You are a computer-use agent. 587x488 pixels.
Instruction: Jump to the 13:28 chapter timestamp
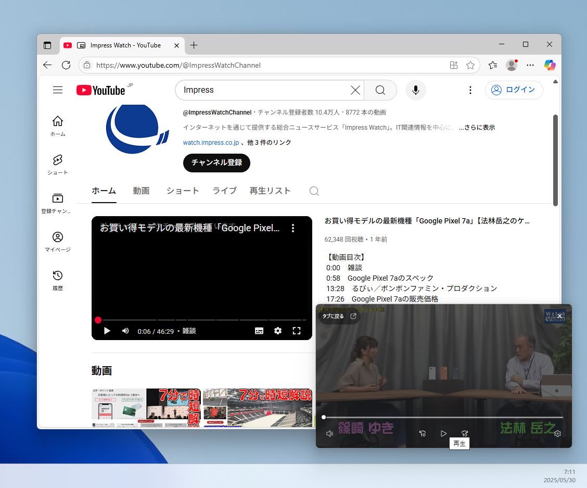click(335, 289)
